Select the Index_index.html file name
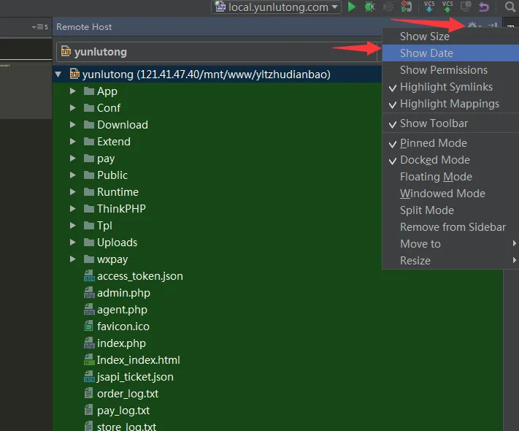 click(x=139, y=360)
